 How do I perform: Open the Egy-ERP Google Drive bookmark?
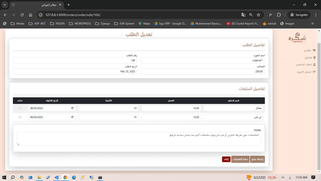tap(170, 24)
